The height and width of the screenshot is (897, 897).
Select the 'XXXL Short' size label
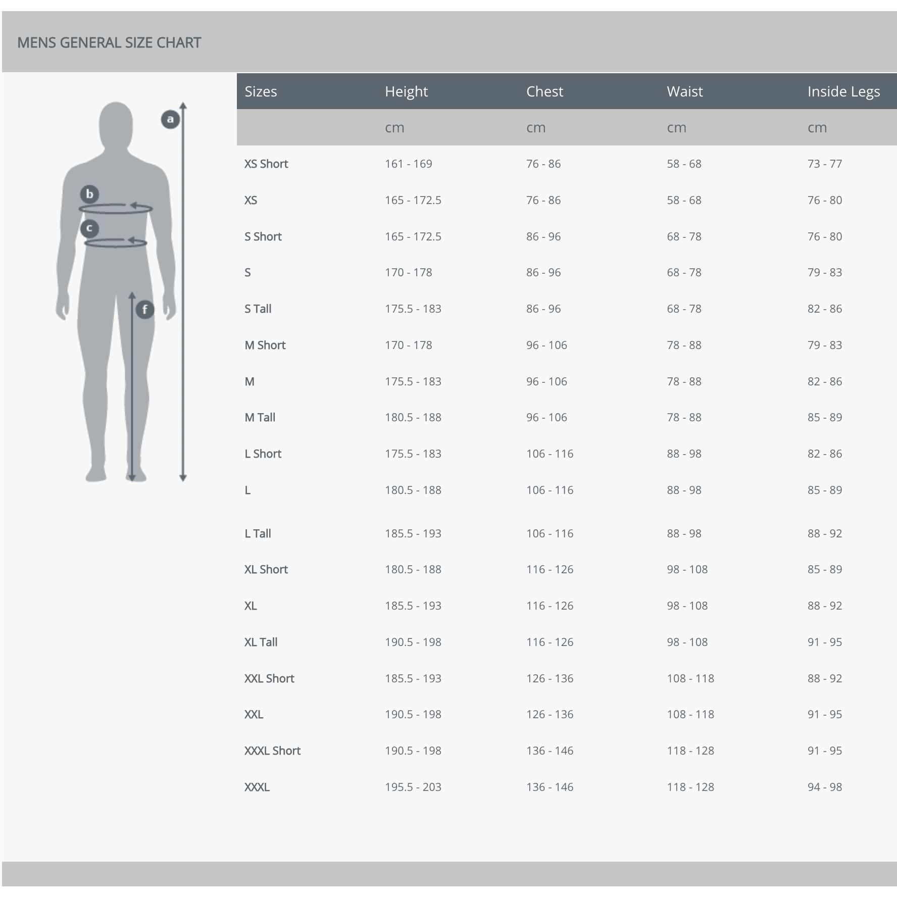[272, 751]
